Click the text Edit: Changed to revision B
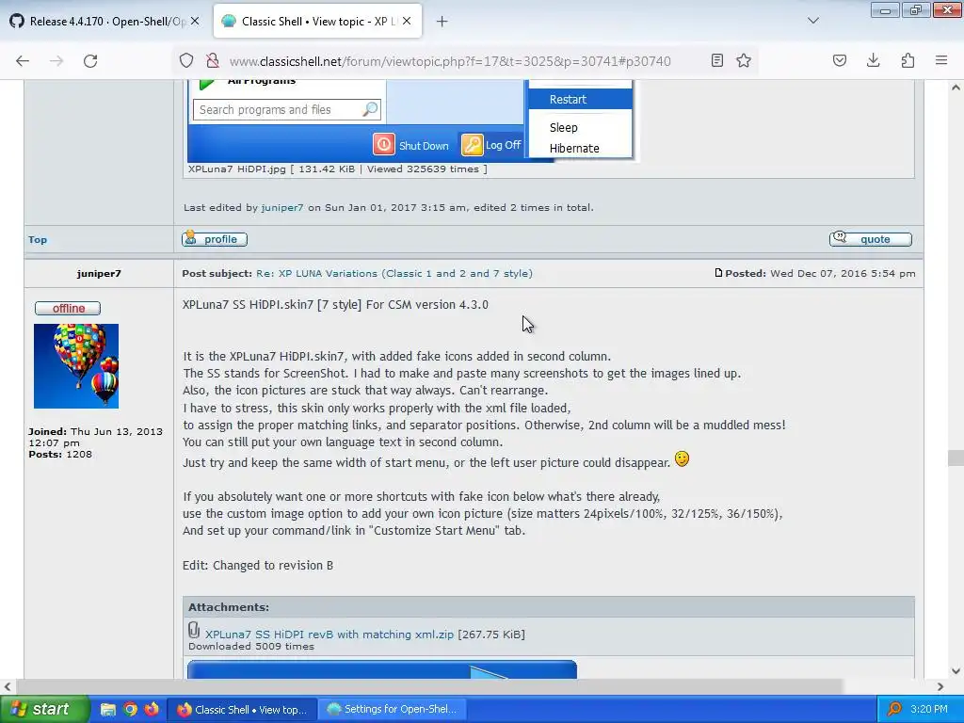 258,565
